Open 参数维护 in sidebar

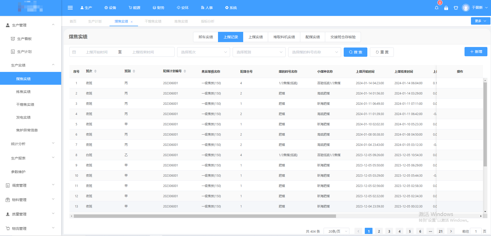[31, 172]
